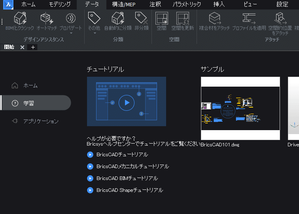299x214 pixels.
Task: Select the データ ribbon tab
Action: 92,4
